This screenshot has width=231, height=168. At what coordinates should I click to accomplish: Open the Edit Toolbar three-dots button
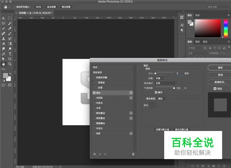tap(3, 69)
